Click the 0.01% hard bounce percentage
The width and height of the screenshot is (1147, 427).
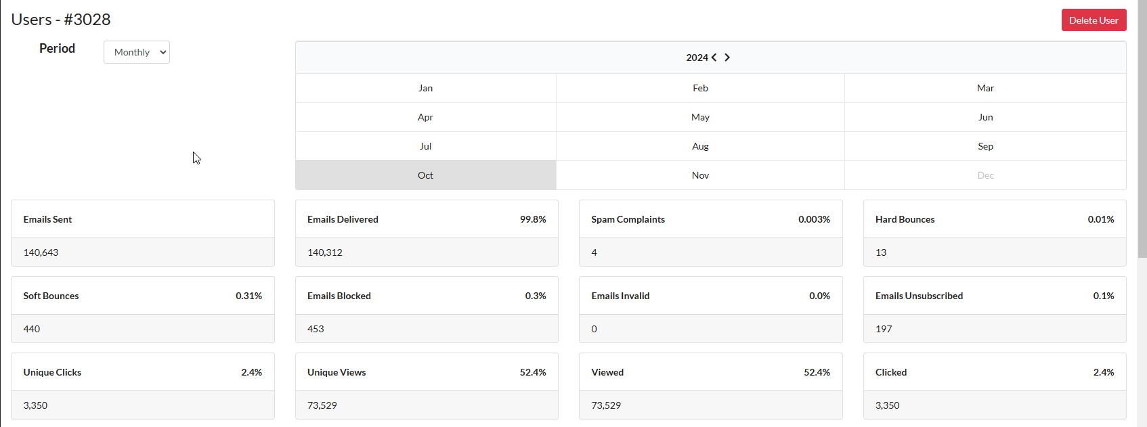pyautogui.click(x=1101, y=219)
